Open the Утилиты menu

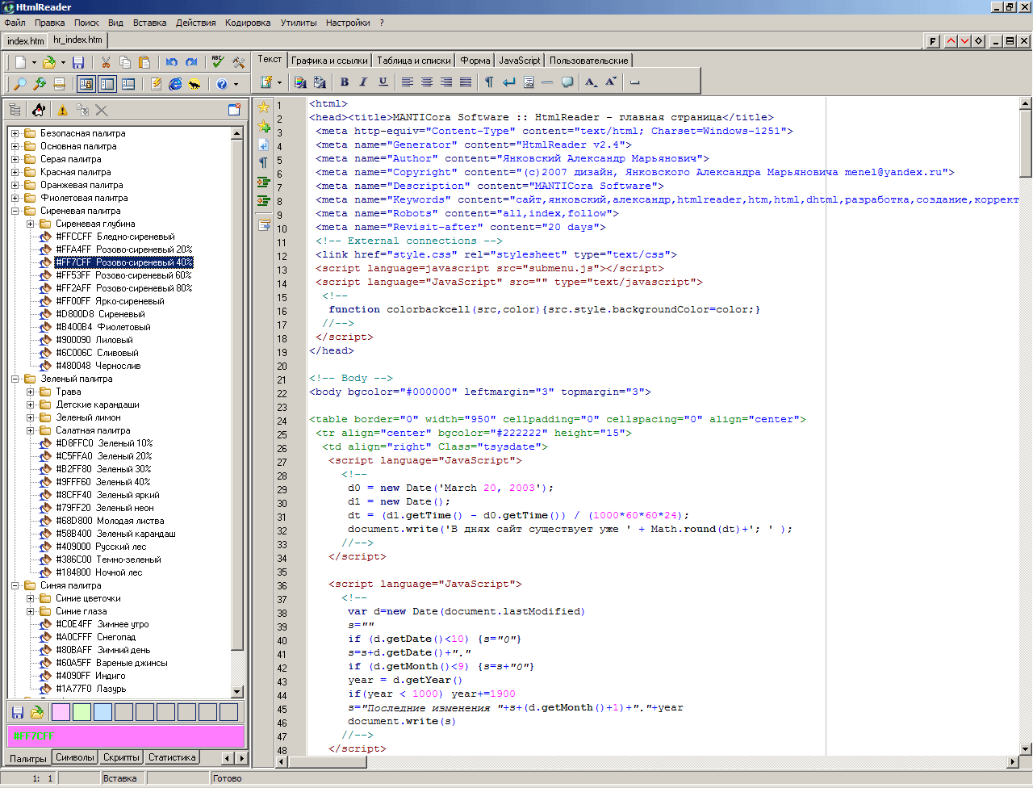[298, 23]
